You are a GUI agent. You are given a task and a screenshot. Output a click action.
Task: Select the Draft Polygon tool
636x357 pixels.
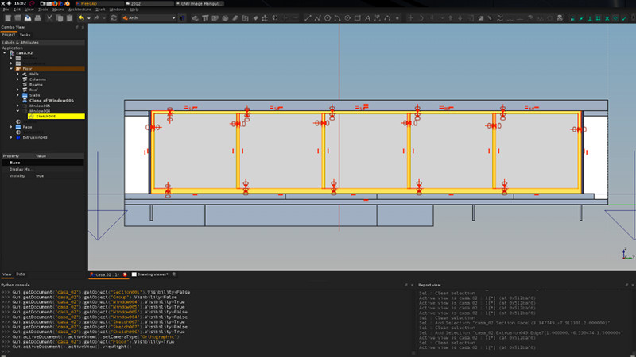coord(347,17)
